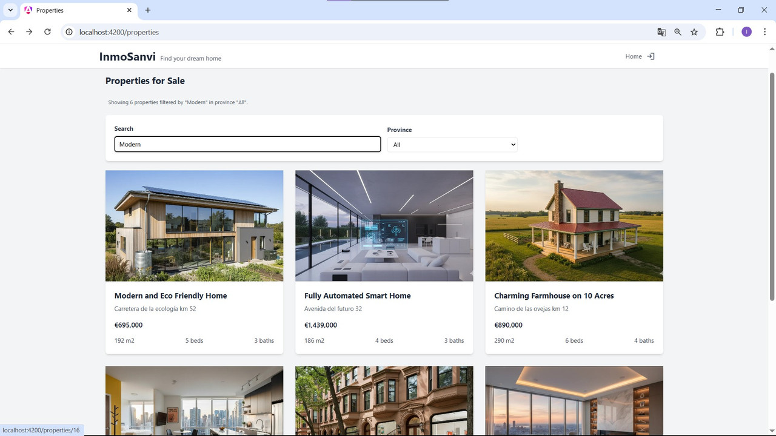The height and width of the screenshot is (436, 776).
Task: Click the InmoSanvi logo title
Action: point(127,56)
